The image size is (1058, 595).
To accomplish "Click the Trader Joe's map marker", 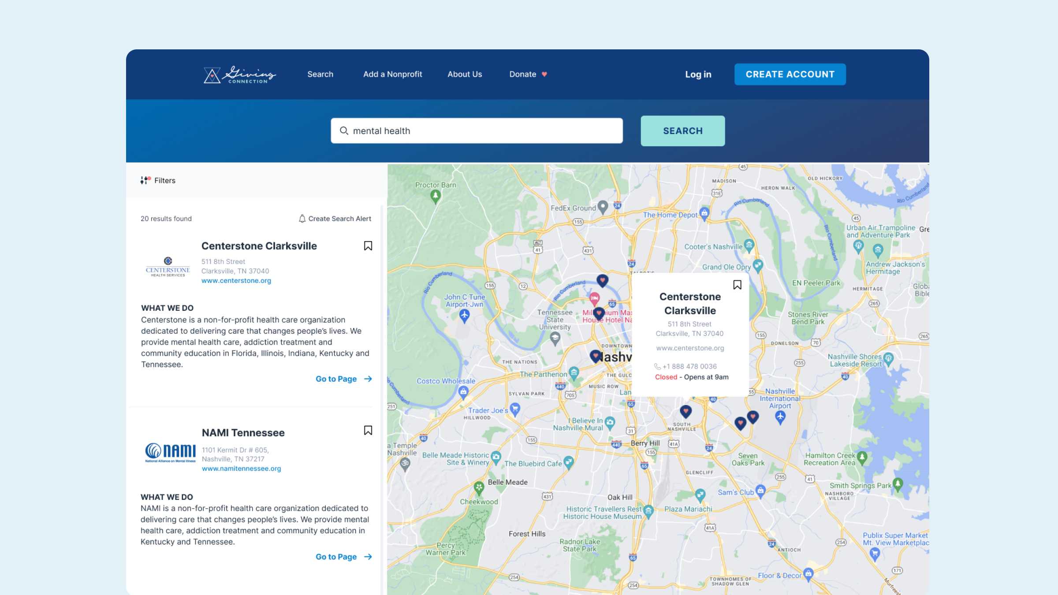I will click(515, 409).
